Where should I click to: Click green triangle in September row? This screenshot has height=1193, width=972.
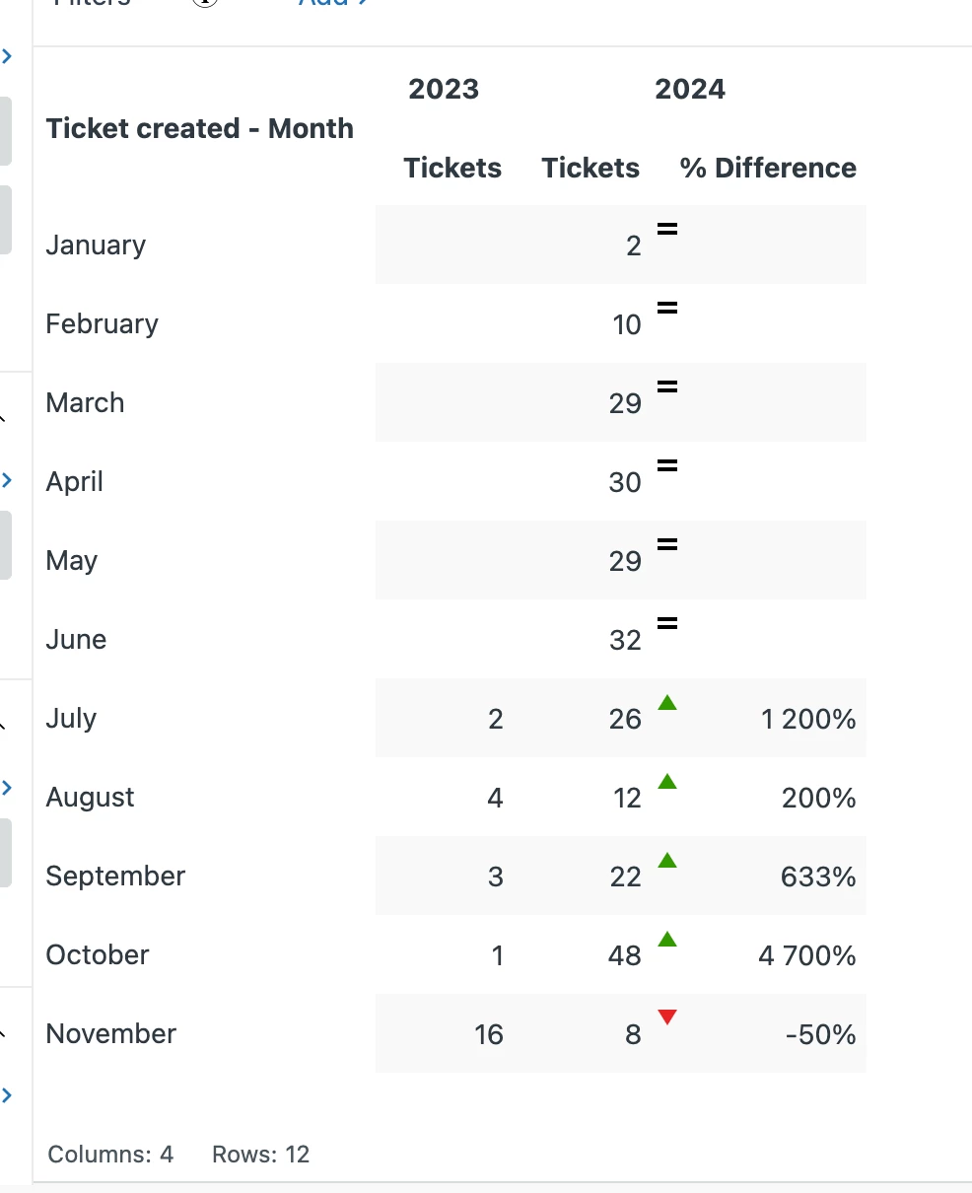667,861
